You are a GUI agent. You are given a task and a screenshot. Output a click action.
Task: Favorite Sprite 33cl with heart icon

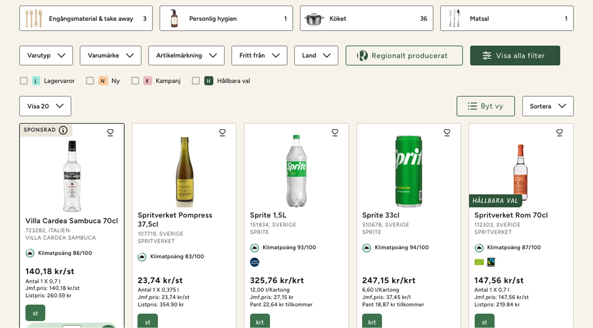(447, 133)
